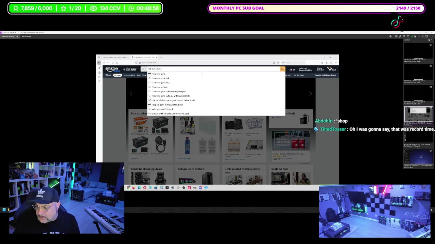Click the Amazon search input field

pos(213,69)
